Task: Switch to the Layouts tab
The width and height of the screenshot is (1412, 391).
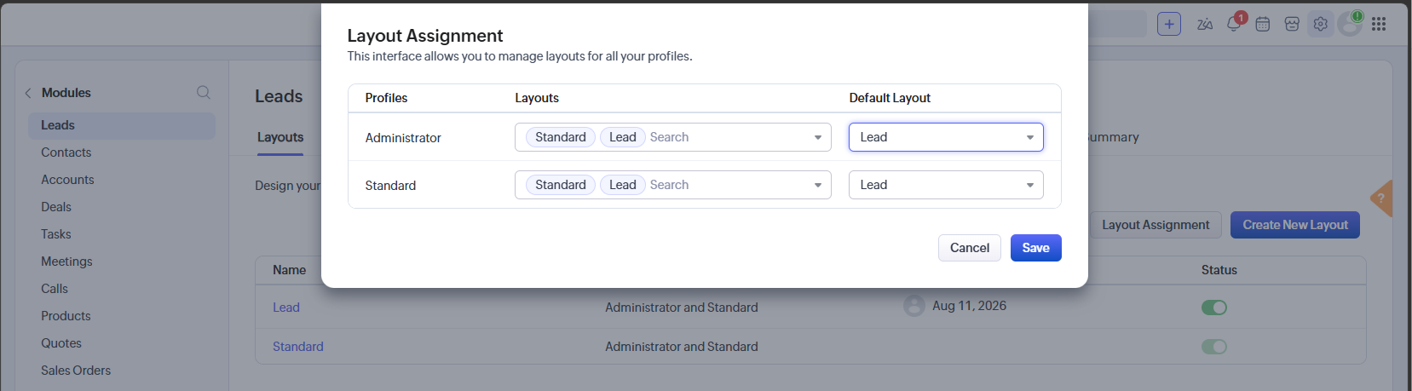Action: click(280, 137)
